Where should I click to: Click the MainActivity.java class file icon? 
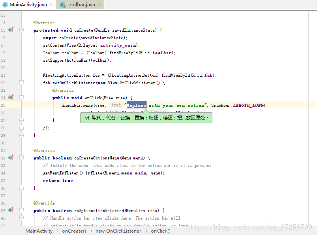[x=5, y=5]
